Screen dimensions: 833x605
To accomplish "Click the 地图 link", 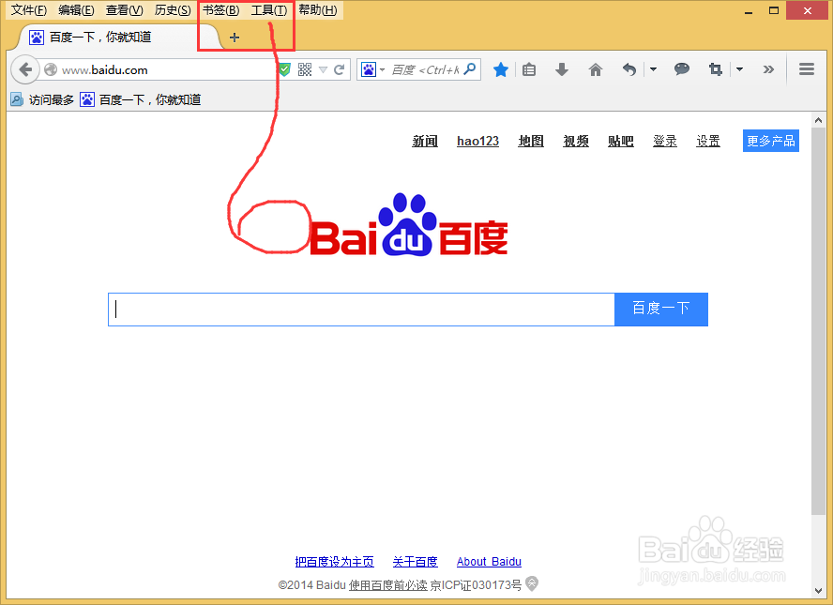I will (x=531, y=141).
